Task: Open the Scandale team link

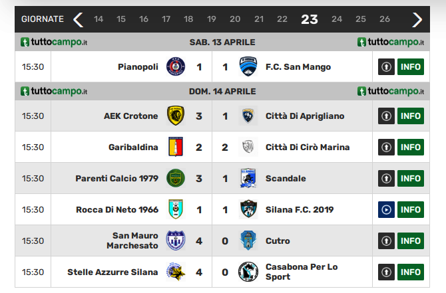Action: 286,178
